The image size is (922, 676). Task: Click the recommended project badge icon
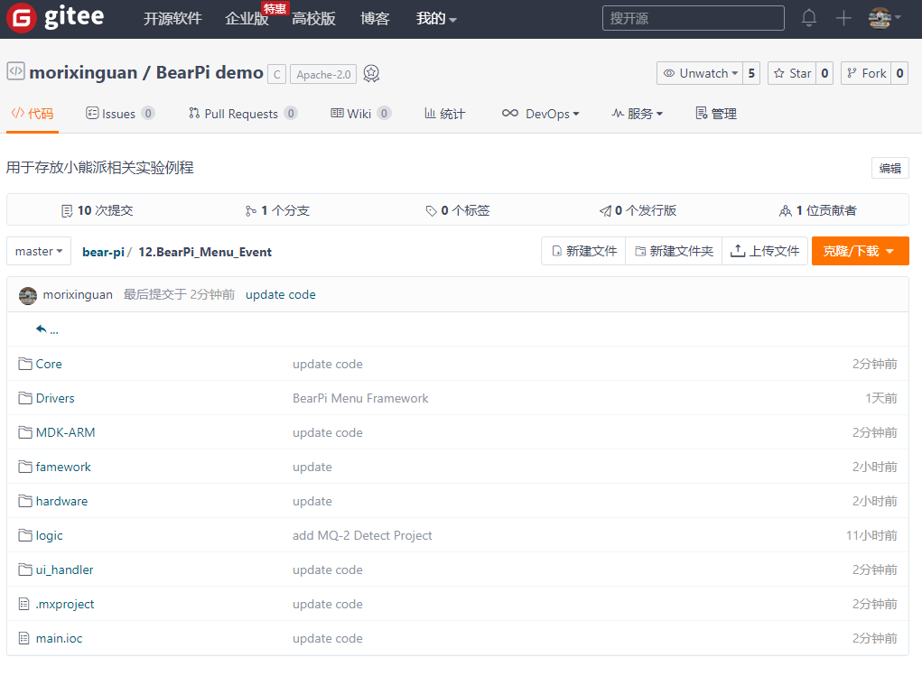[371, 73]
